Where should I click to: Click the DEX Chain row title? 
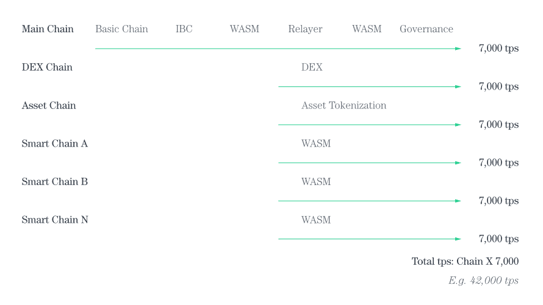click(x=47, y=67)
